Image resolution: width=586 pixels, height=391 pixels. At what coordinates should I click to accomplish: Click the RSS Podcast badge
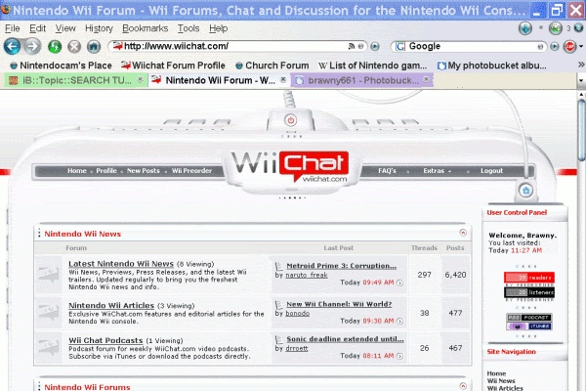point(529,318)
